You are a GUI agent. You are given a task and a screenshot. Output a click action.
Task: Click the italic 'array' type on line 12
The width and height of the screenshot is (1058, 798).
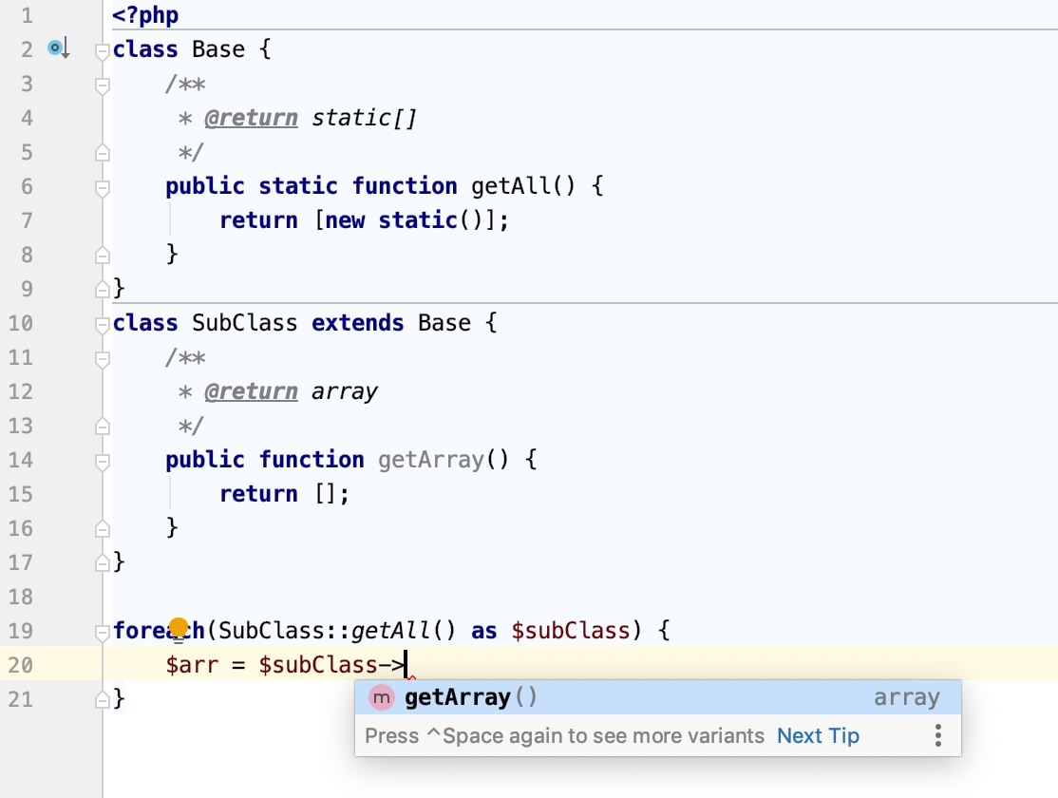point(344,391)
